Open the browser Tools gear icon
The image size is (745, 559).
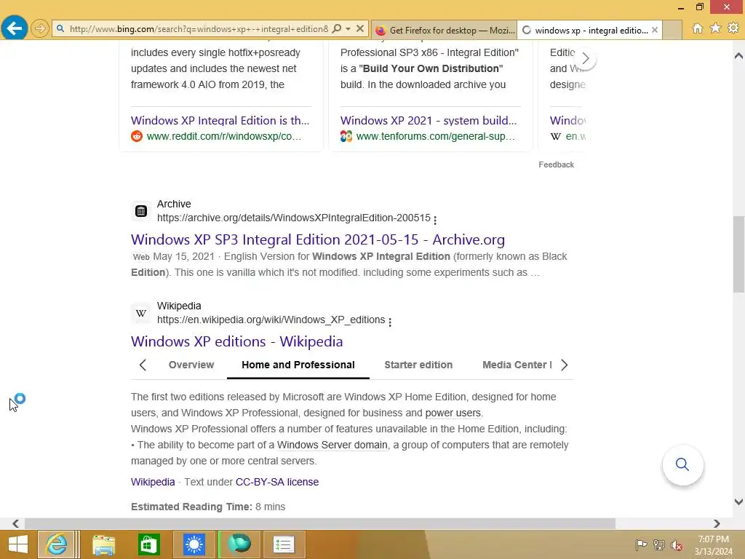click(x=733, y=28)
